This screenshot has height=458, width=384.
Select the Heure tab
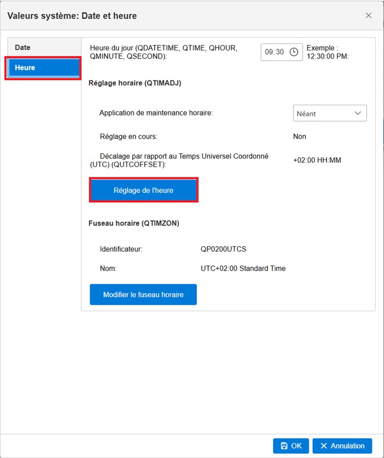pyautogui.click(x=43, y=68)
